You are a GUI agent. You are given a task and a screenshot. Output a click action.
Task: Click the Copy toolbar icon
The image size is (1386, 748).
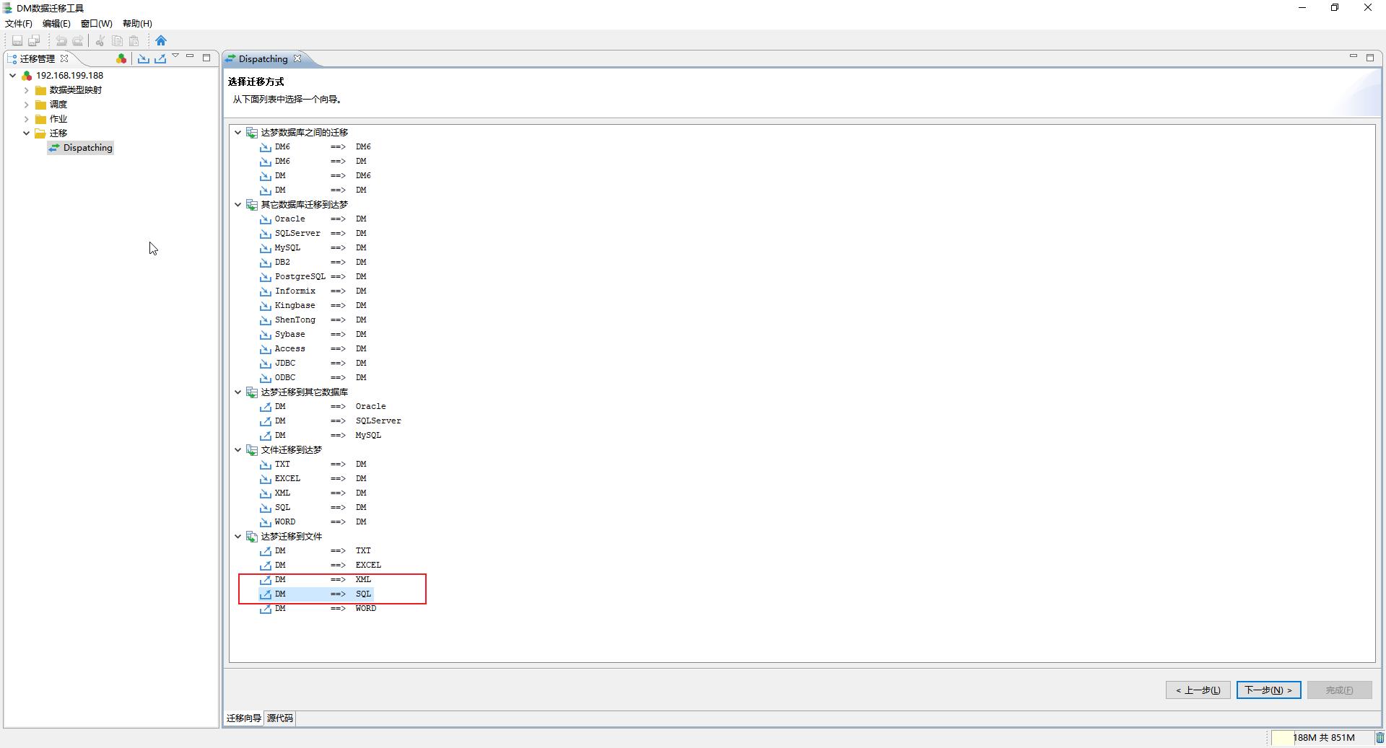[117, 40]
